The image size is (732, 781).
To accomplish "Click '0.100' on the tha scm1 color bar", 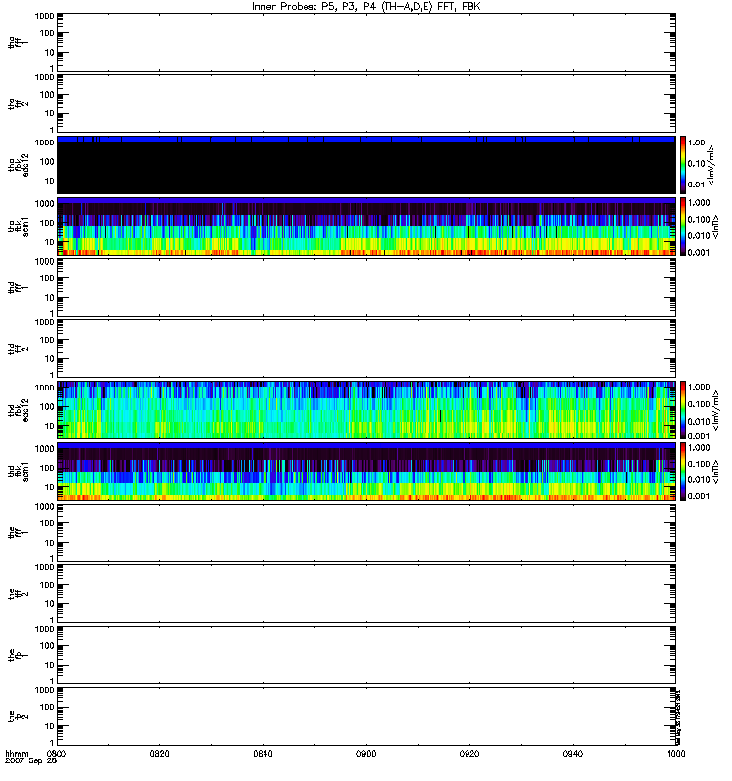I will [x=699, y=219].
